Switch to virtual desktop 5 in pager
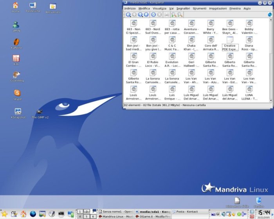274x219 pixels. click(87, 216)
